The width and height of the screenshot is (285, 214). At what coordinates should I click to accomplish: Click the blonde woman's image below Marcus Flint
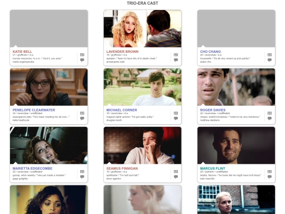point(236,200)
